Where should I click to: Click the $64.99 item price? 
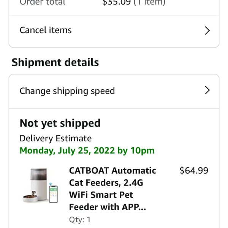point(194,170)
